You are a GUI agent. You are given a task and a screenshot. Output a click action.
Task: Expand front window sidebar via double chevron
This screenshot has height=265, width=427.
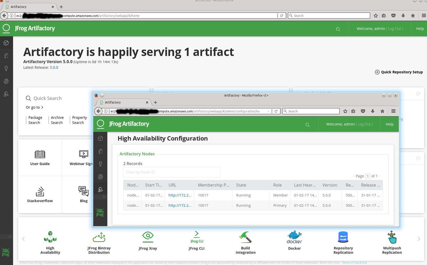point(104,196)
